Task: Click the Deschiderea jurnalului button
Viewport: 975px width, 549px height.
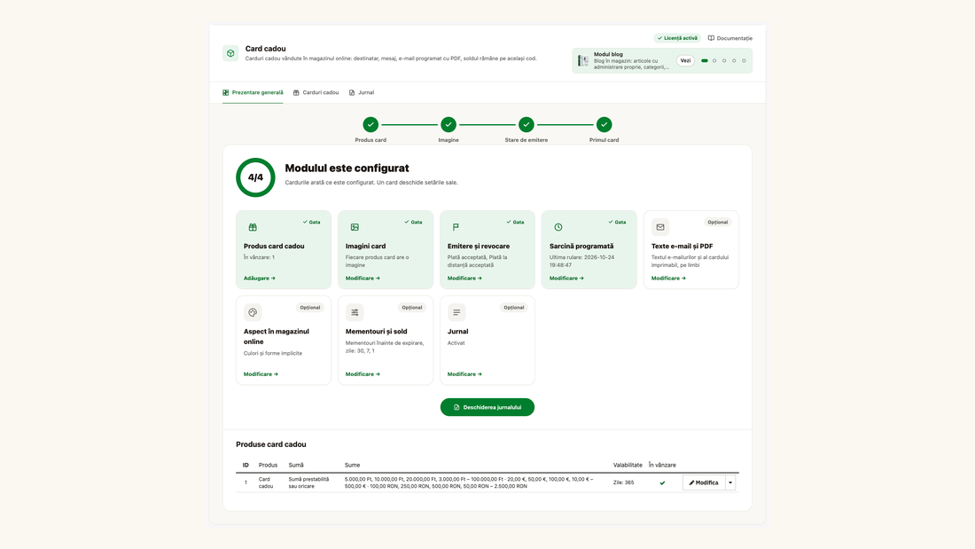Action: [487, 407]
